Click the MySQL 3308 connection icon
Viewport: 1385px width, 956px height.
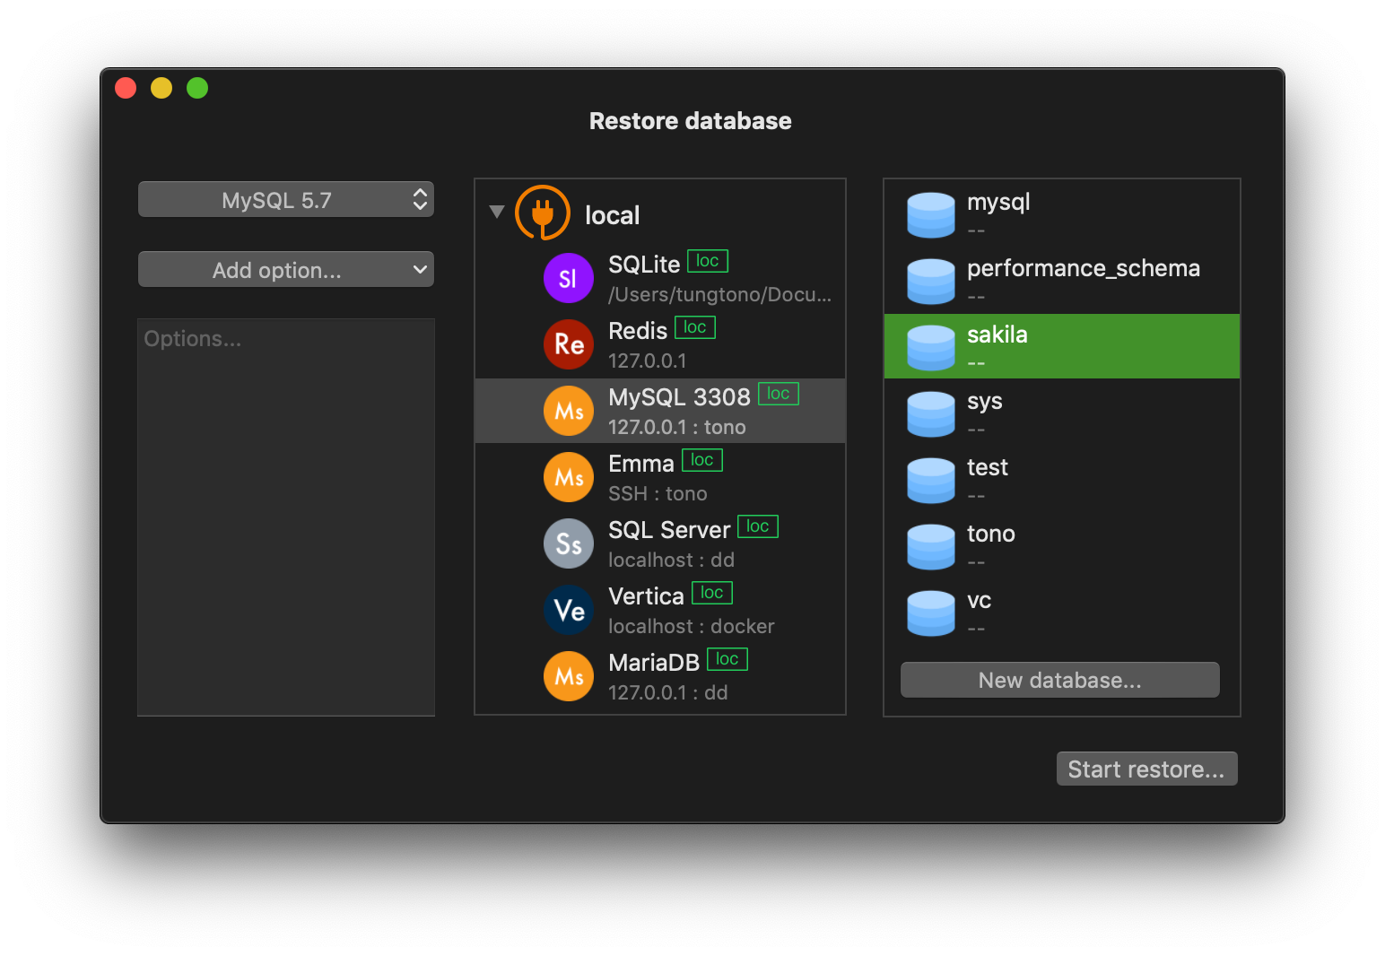tap(568, 410)
